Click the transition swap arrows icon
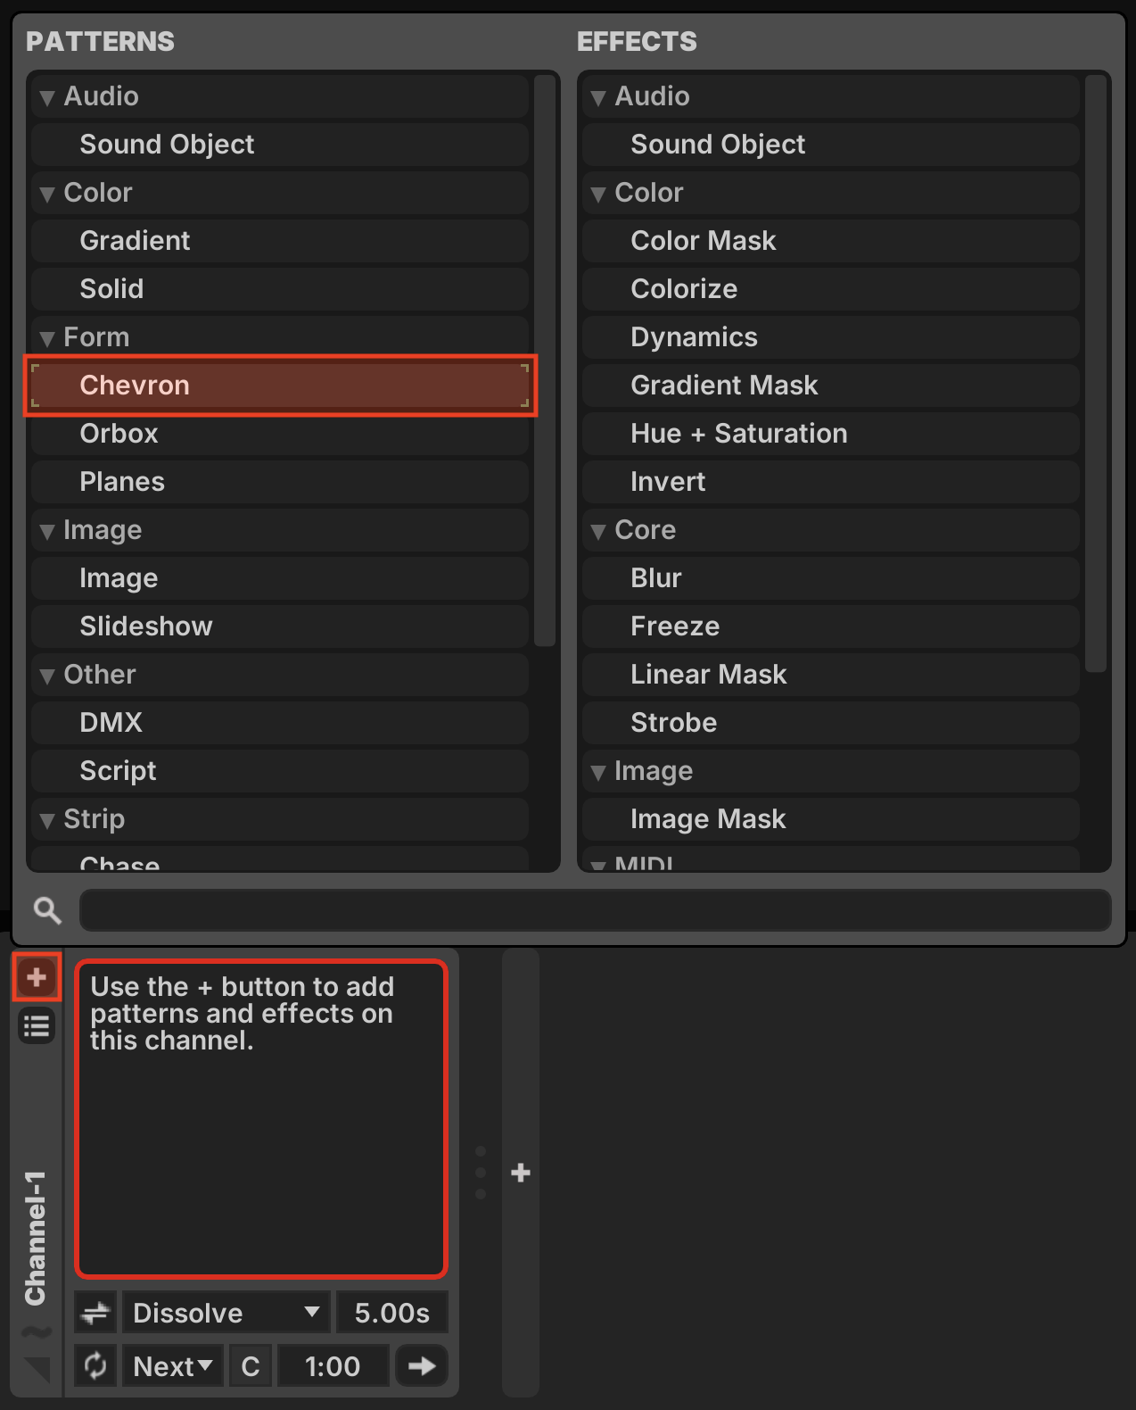 coord(95,1313)
